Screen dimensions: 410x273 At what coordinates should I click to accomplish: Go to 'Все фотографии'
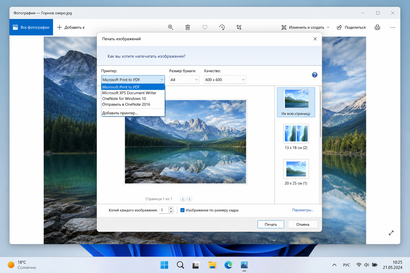click(x=31, y=27)
